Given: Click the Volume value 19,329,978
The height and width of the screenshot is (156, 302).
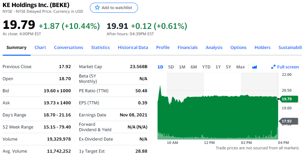Looking at the screenshot, I should (59, 139).
